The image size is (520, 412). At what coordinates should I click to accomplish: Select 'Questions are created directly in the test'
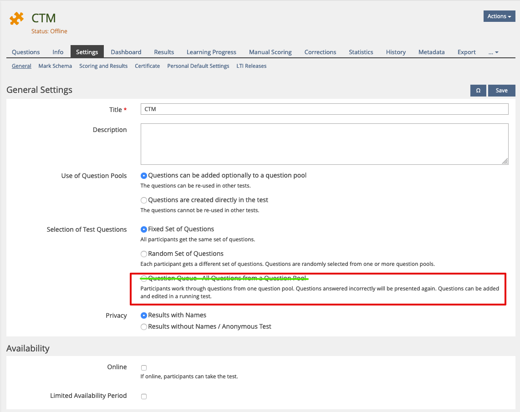[x=144, y=200]
